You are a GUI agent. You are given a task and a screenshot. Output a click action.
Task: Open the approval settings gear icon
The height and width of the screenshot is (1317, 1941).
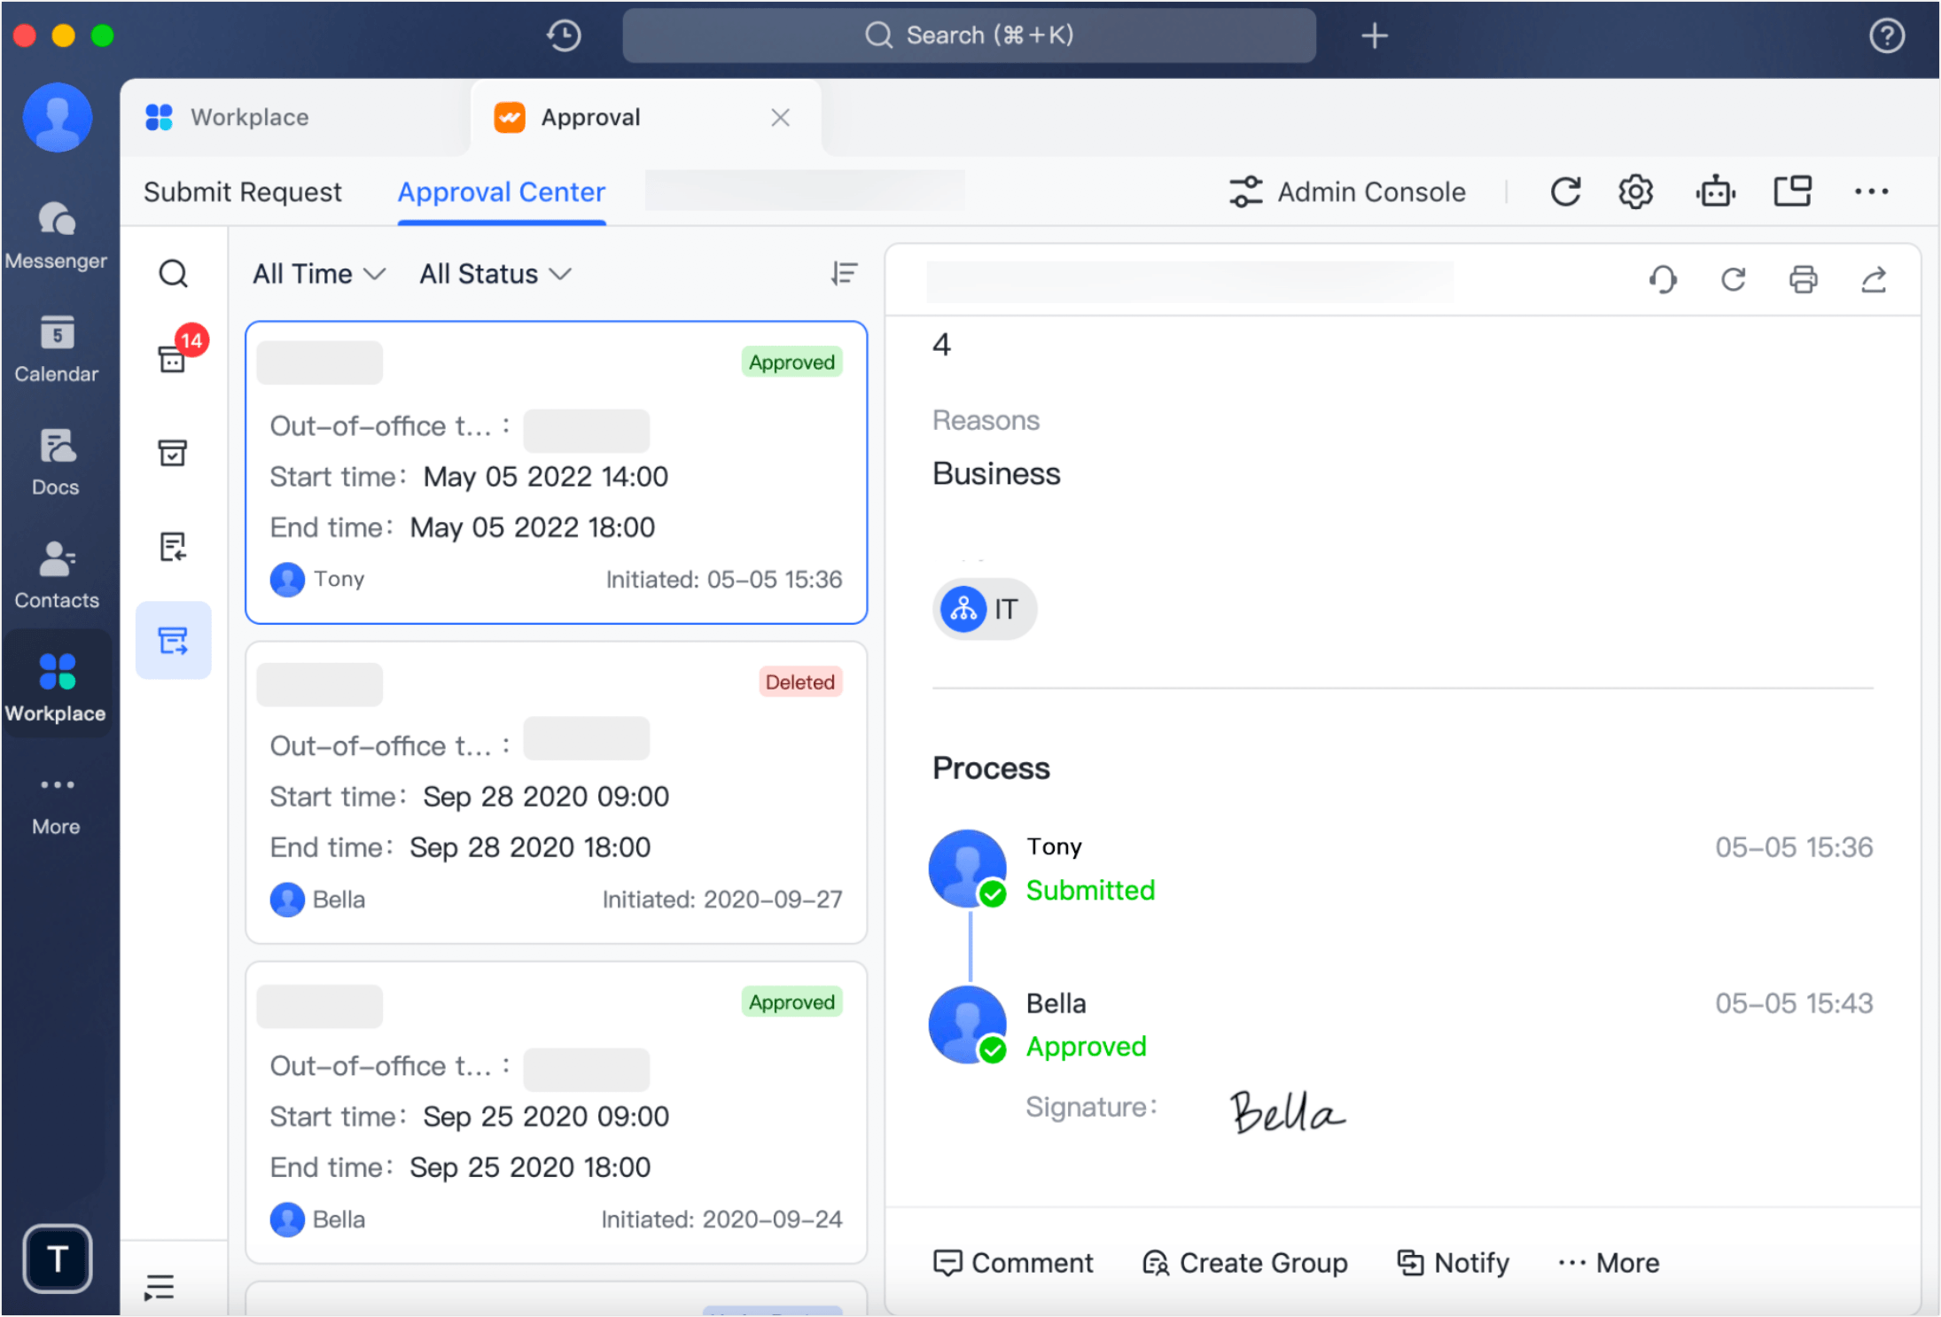coord(1635,191)
